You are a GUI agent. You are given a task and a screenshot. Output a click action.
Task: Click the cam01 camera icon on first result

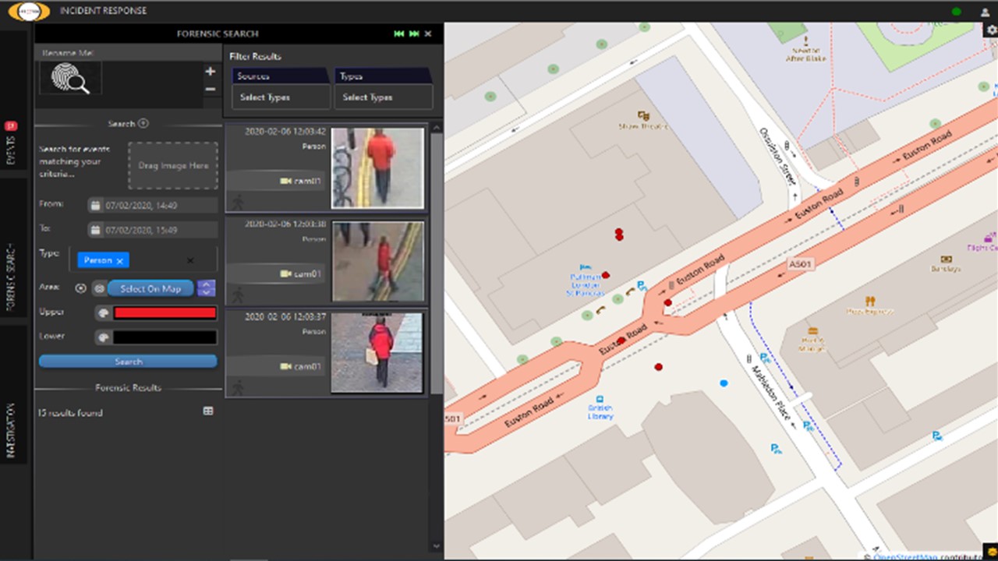click(285, 181)
